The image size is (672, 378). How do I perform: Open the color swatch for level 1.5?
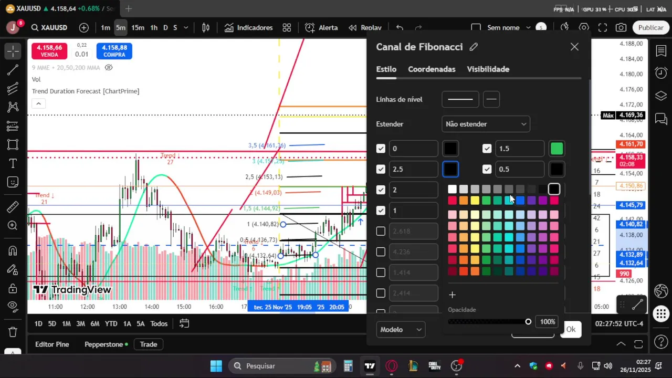557,149
